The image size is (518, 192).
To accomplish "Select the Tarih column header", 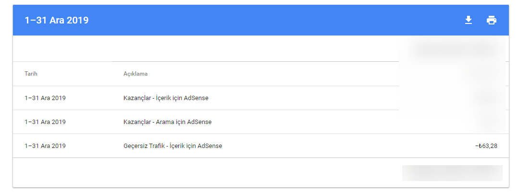I will 31,74.
